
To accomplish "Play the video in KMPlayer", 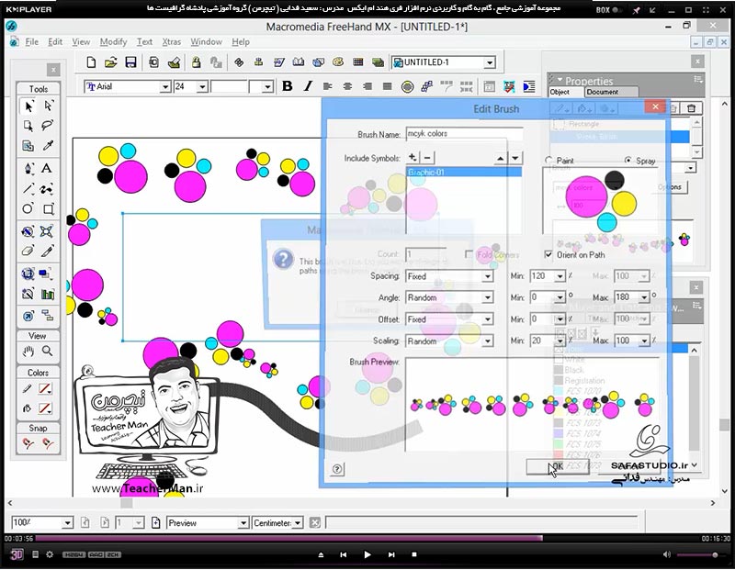I will (367, 554).
